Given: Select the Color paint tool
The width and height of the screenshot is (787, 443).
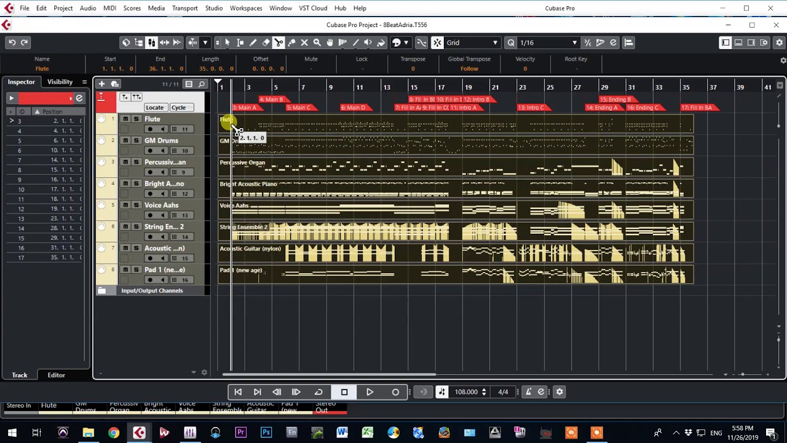Looking at the screenshot, I should (381, 42).
